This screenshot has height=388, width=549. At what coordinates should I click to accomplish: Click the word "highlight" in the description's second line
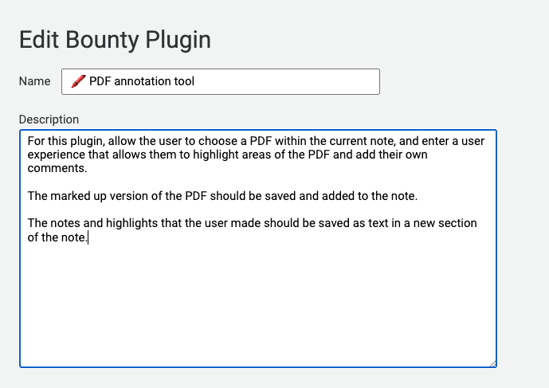216,155
